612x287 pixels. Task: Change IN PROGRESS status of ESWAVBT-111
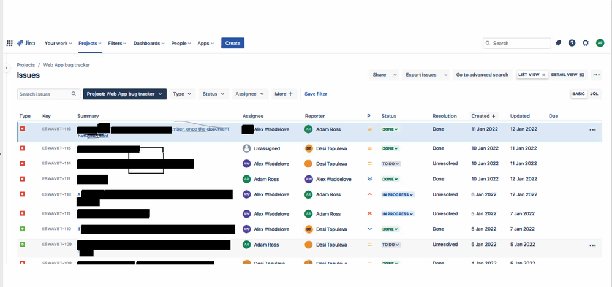click(x=398, y=214)
